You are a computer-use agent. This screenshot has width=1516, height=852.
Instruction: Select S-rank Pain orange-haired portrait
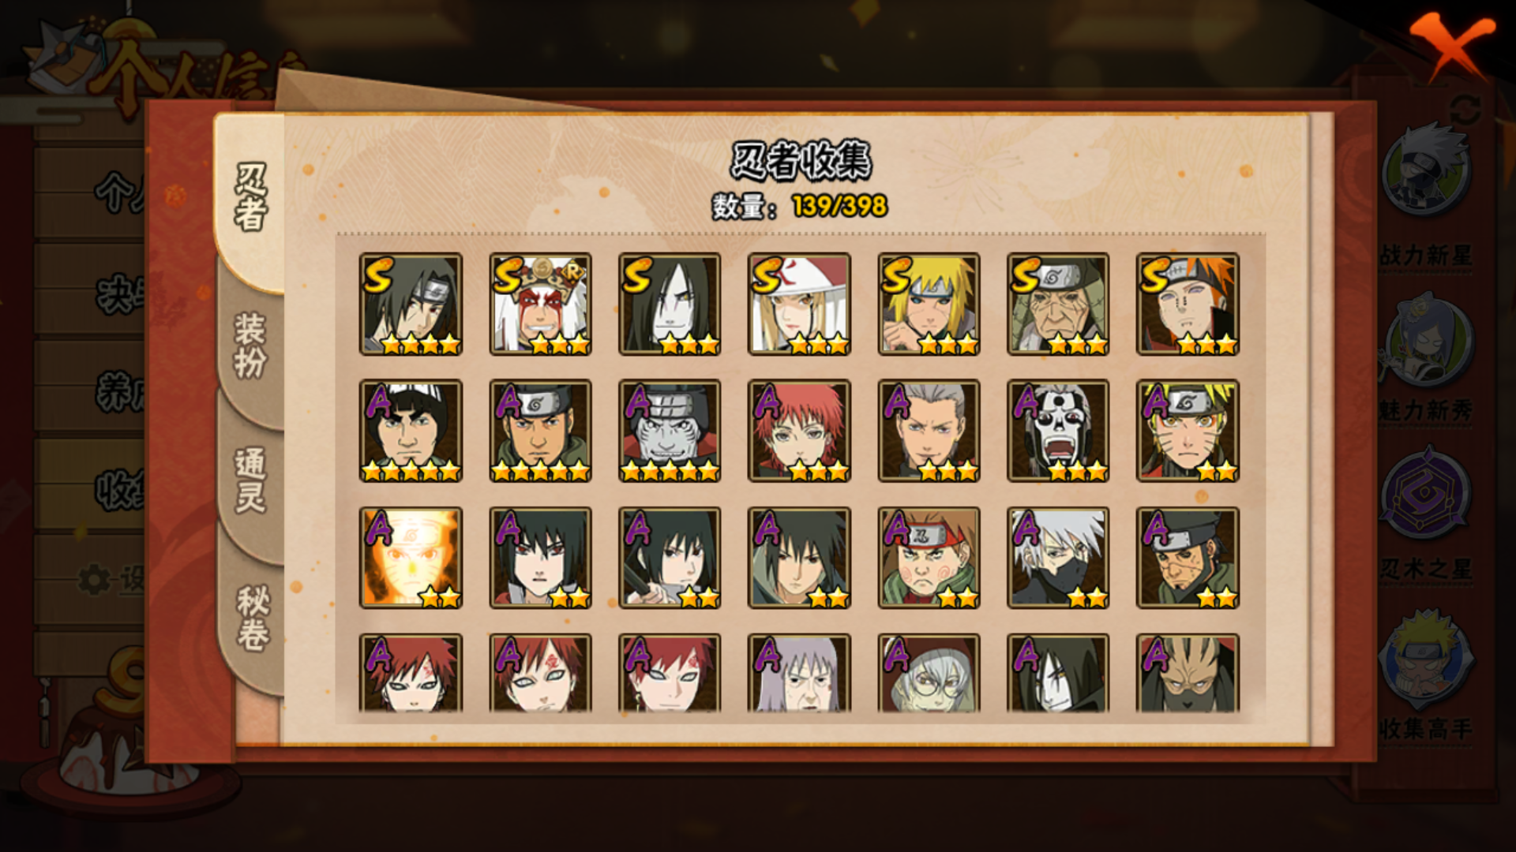[1188, 304]
